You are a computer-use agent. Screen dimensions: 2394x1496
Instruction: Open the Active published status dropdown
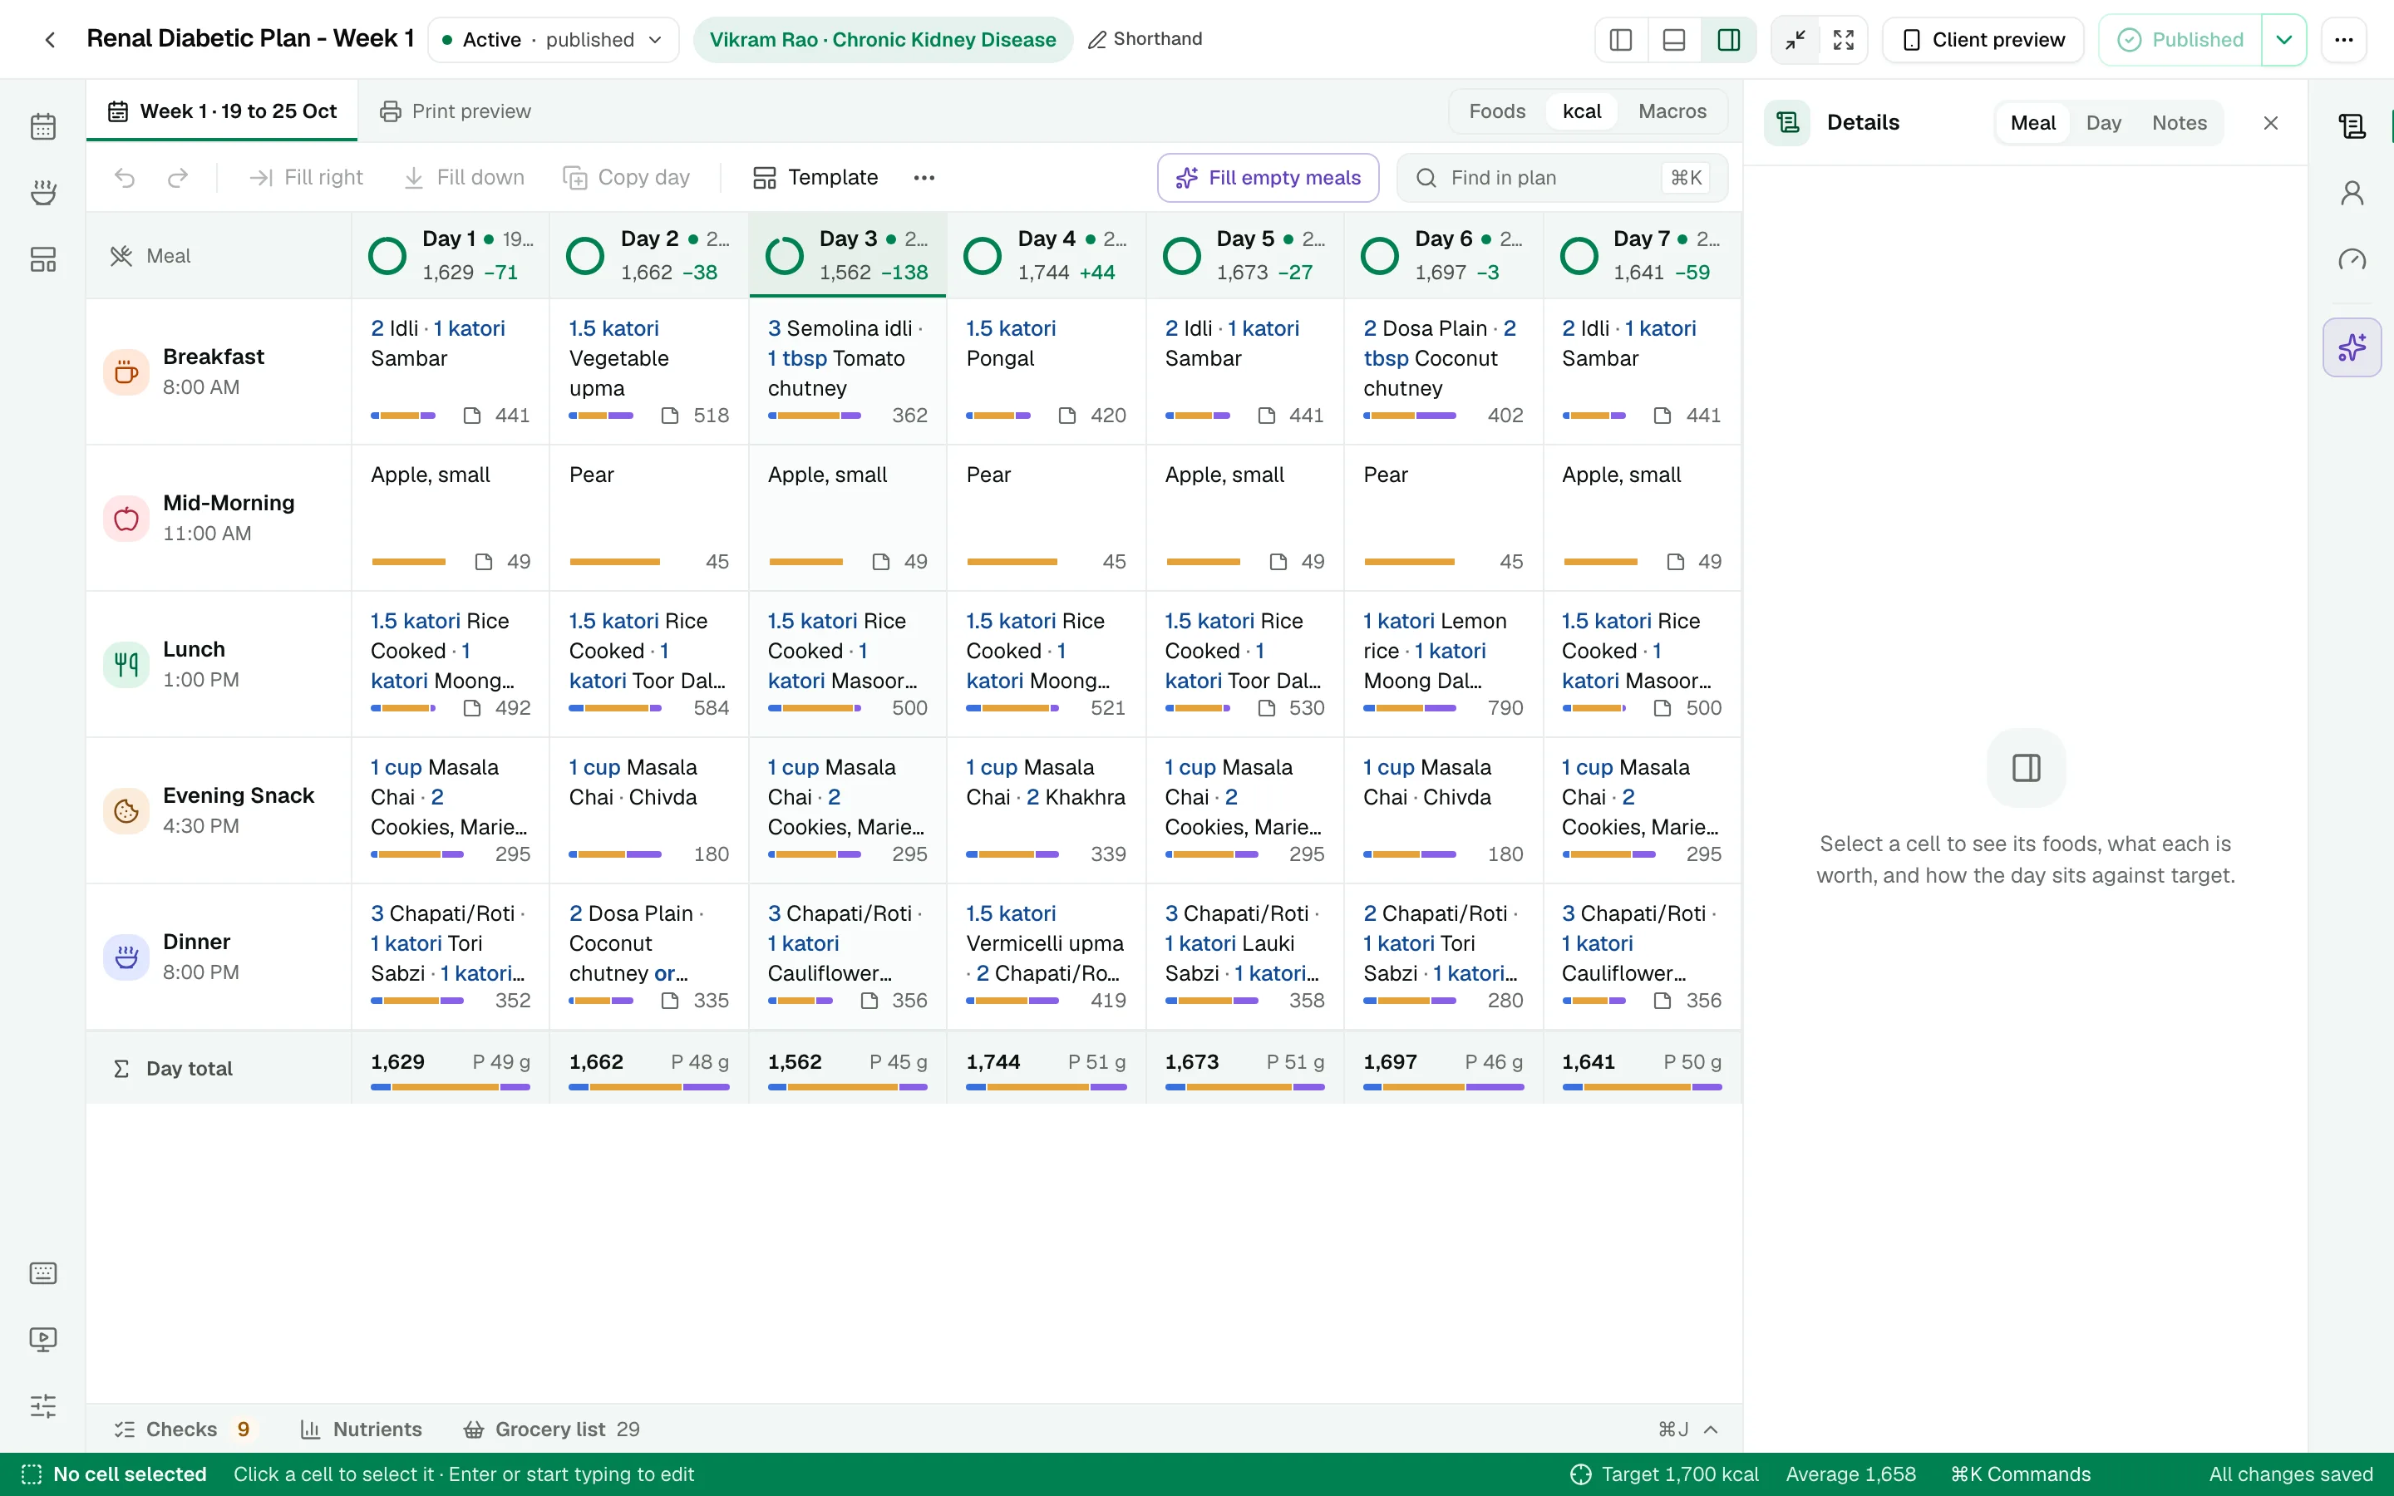[553, 40]
